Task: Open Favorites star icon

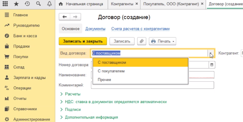Action: 16,4
